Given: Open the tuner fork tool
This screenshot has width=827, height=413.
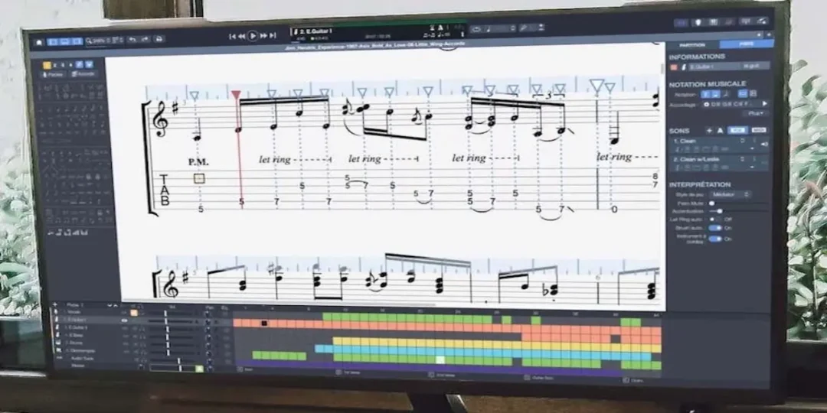Looking at the screenshot, I should (525, 28).
